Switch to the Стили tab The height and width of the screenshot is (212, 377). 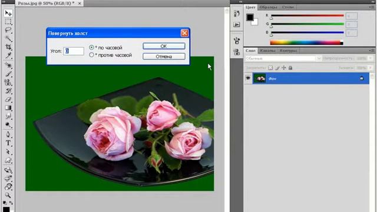[x=288, y=7]
